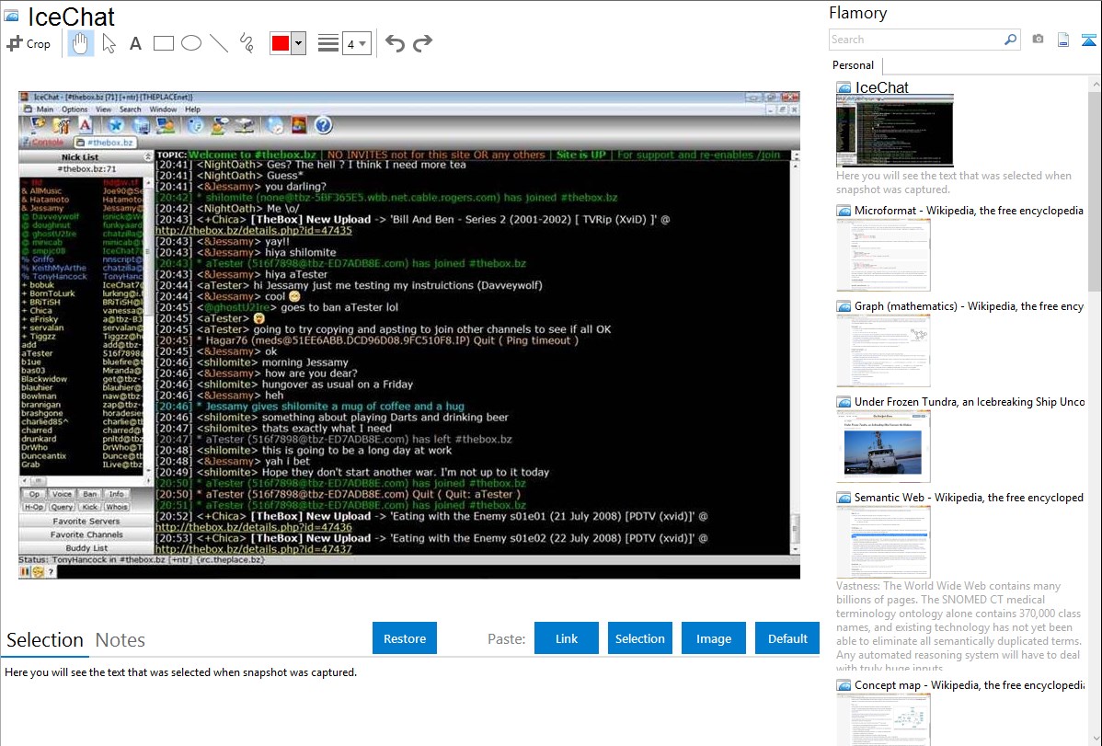The width and height of the screenshot is (1102, 746).
Task: Click the blue help question mark icon
Action: point(323,126)
